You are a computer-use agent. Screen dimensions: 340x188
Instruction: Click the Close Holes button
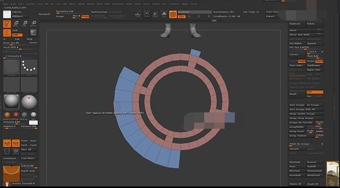tap(297, 65)
